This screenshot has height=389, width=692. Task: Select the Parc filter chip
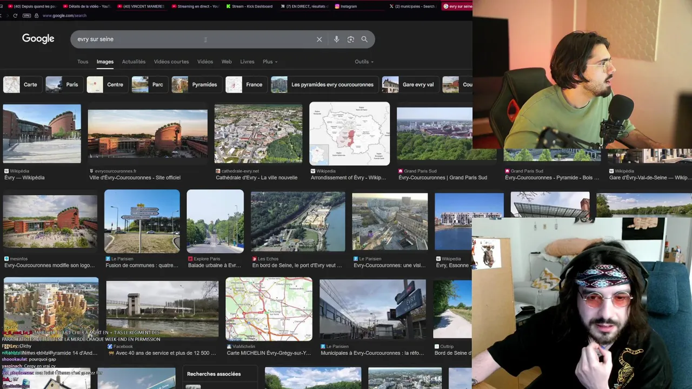[x=149, y=84]
